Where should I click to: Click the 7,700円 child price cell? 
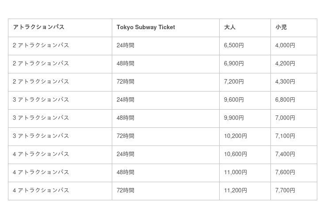(x=285, y=191)
